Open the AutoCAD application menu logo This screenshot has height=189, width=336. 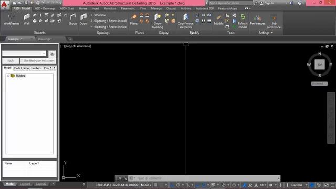point(5,5)
